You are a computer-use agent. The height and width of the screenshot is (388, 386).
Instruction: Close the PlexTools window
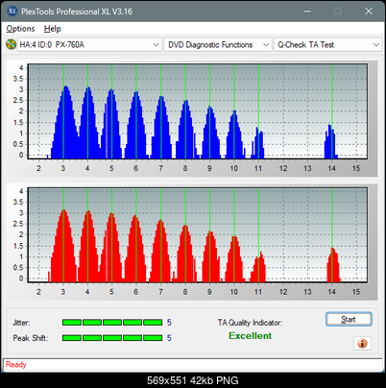pos(369,12)
